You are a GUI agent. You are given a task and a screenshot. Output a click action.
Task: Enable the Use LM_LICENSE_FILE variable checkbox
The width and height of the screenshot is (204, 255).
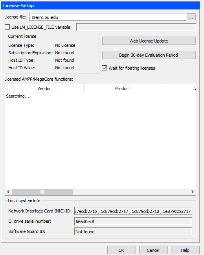[x=7, y=27]
